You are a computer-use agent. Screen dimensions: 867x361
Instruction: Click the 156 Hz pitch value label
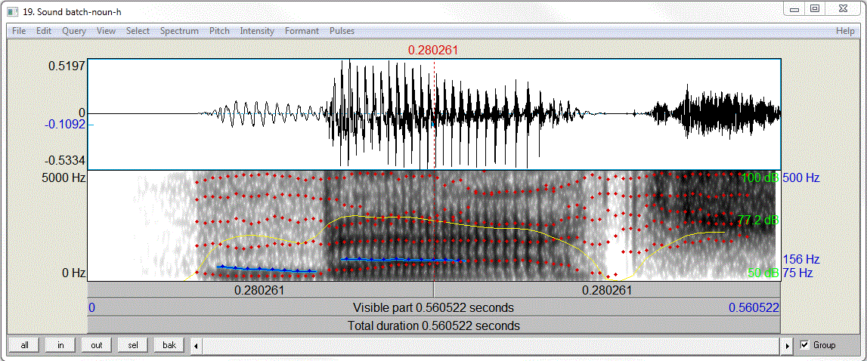point(801,259)
